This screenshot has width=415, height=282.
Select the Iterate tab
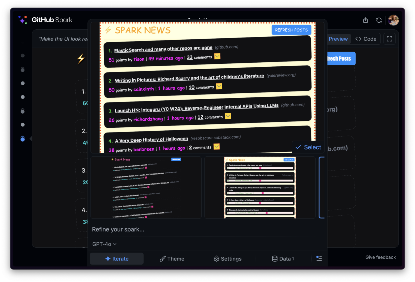116,259
